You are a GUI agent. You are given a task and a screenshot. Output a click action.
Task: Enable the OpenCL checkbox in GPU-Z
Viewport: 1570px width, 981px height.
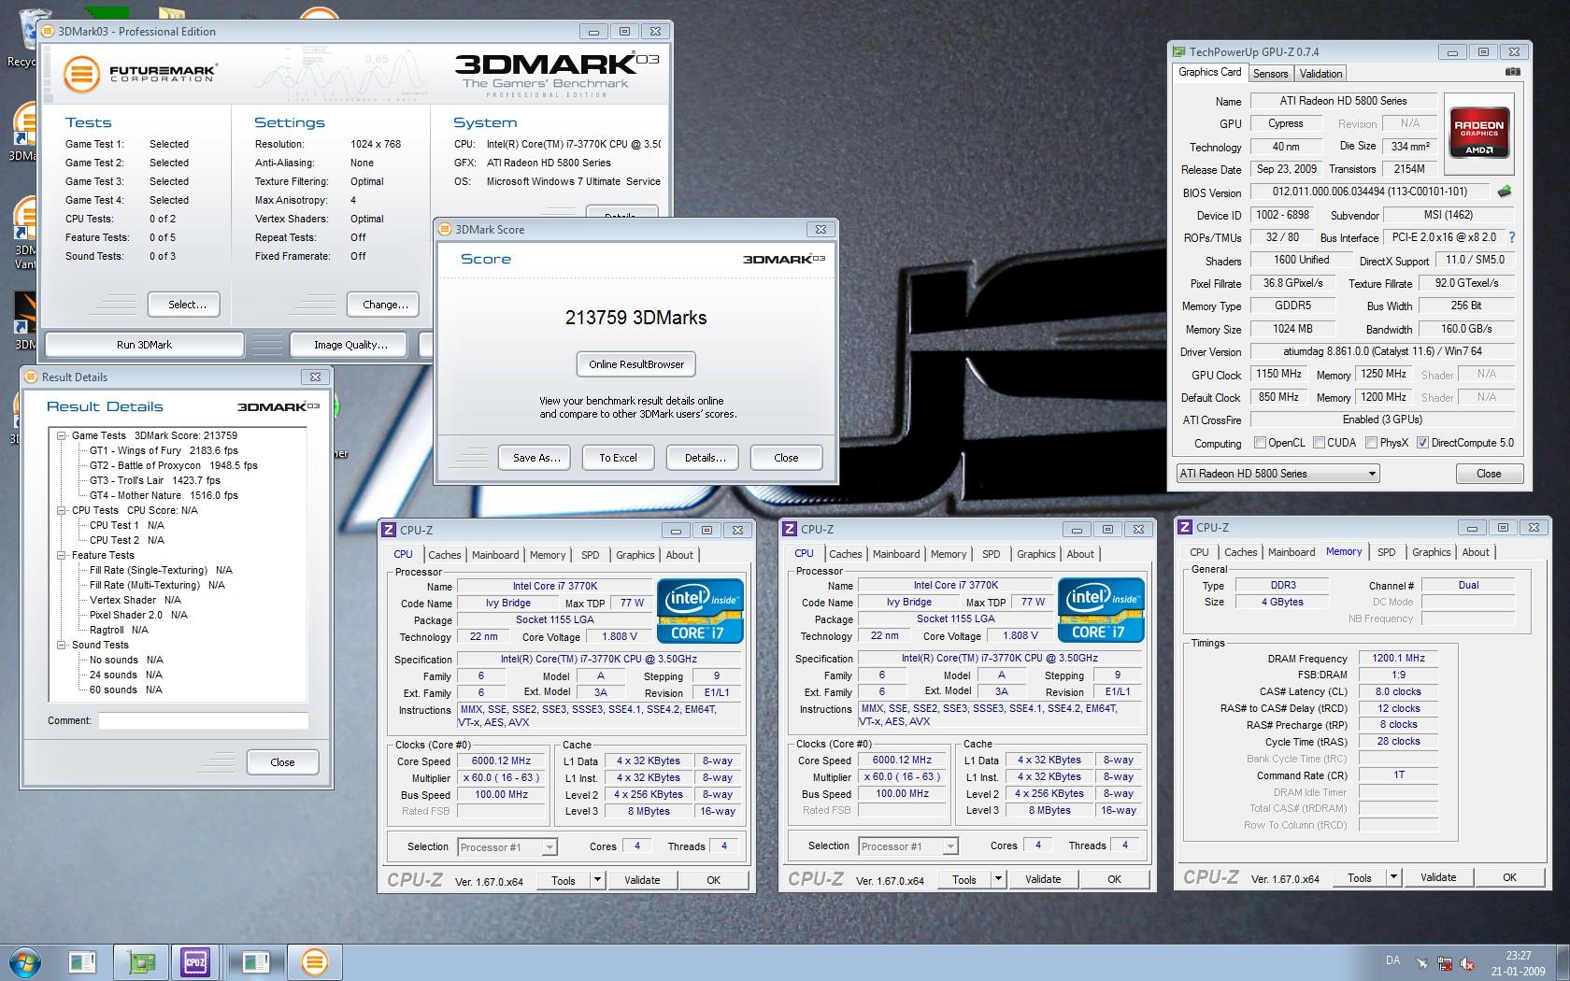[x=1260, y=443]
